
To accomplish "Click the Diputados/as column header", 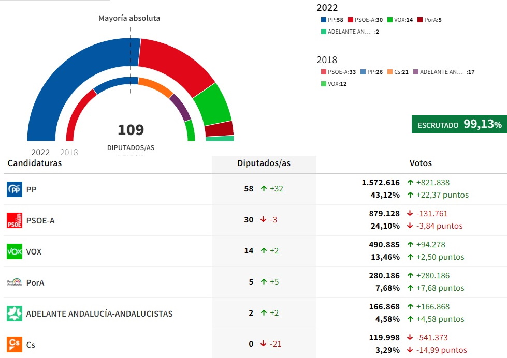I will 264,163.
